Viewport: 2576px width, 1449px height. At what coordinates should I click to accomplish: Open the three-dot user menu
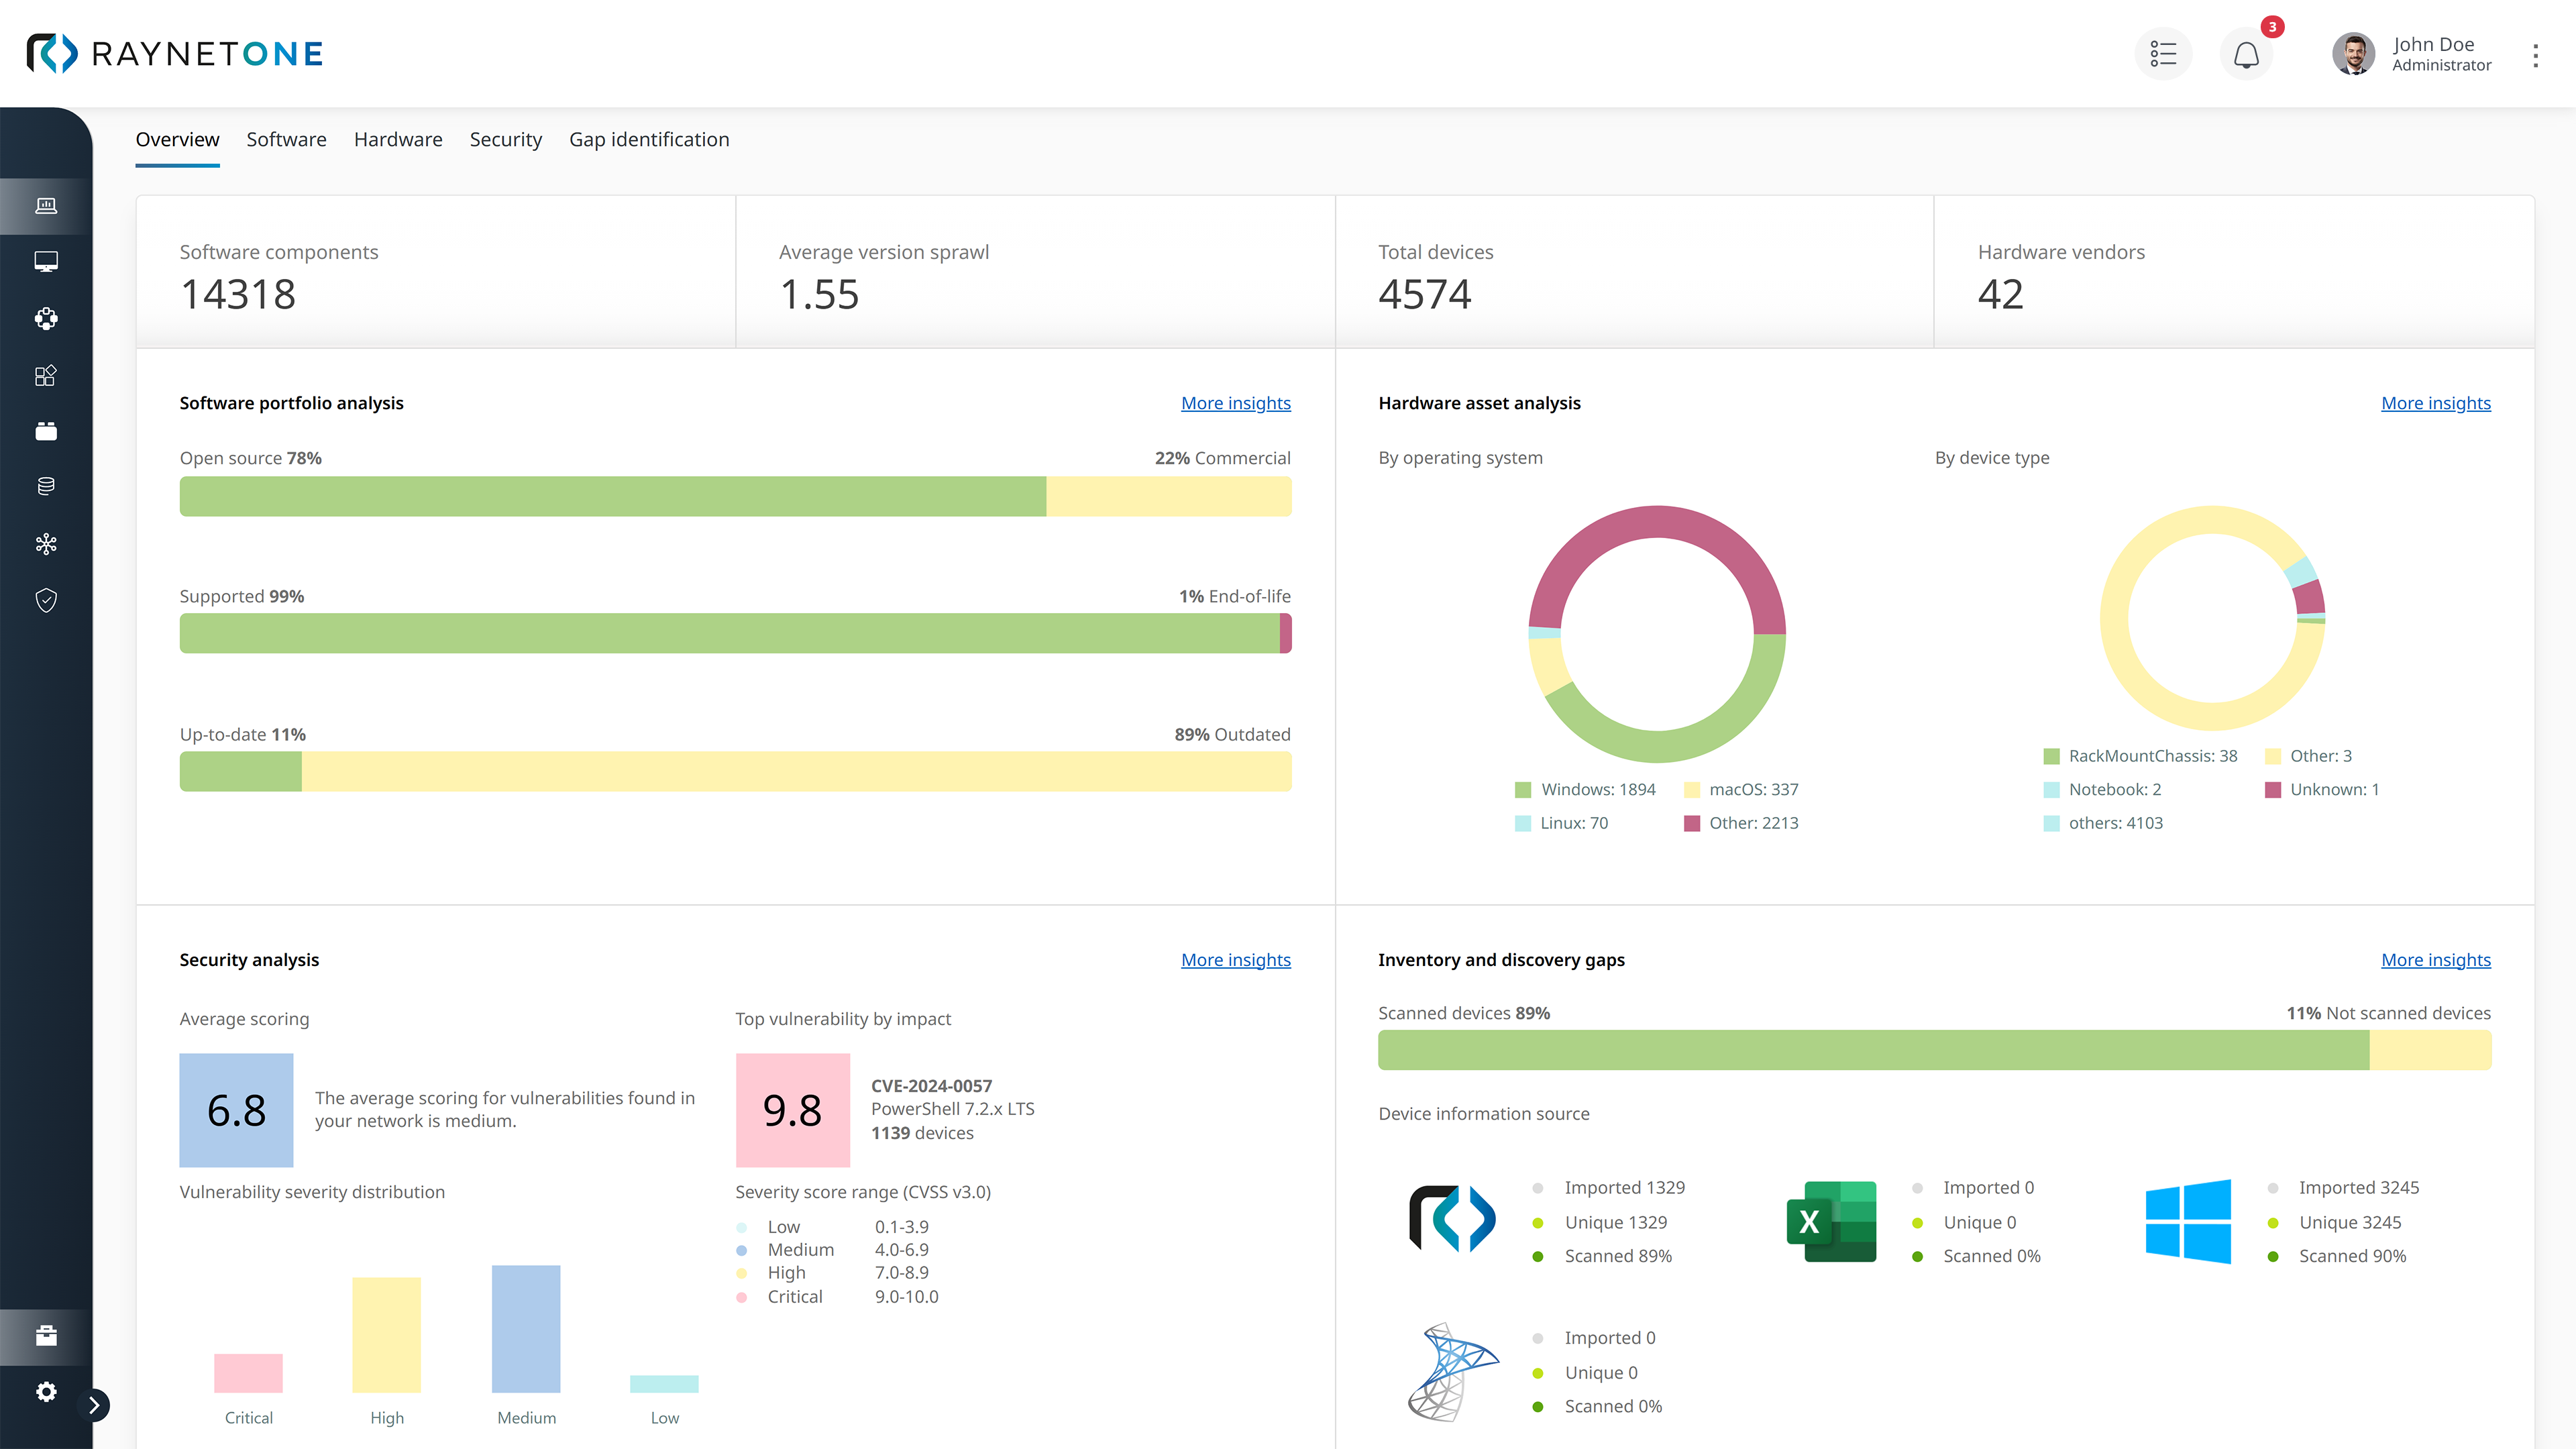[2535, 55]
